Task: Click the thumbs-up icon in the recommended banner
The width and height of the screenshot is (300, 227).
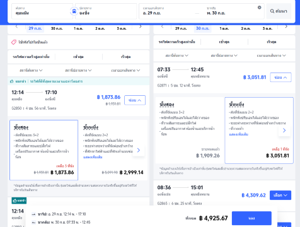Action: coord(12,81)
